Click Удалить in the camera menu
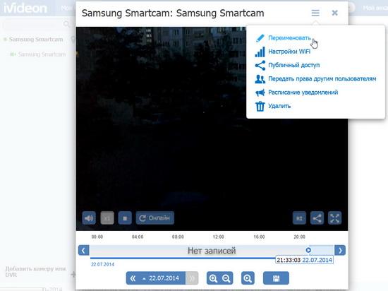Viewport: 388px width, 291px height. (x=279, y=106)
